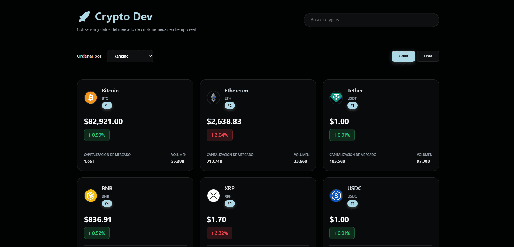
Task: Click the ETH ticker symbol
Action: (228, 98)
